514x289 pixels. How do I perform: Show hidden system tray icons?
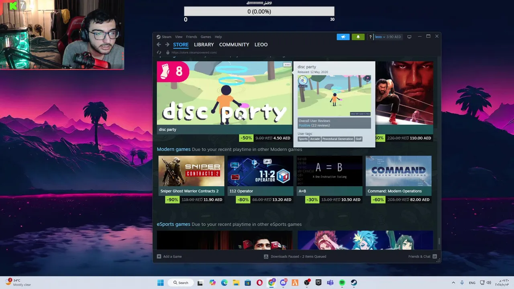[x=453, y=283]
